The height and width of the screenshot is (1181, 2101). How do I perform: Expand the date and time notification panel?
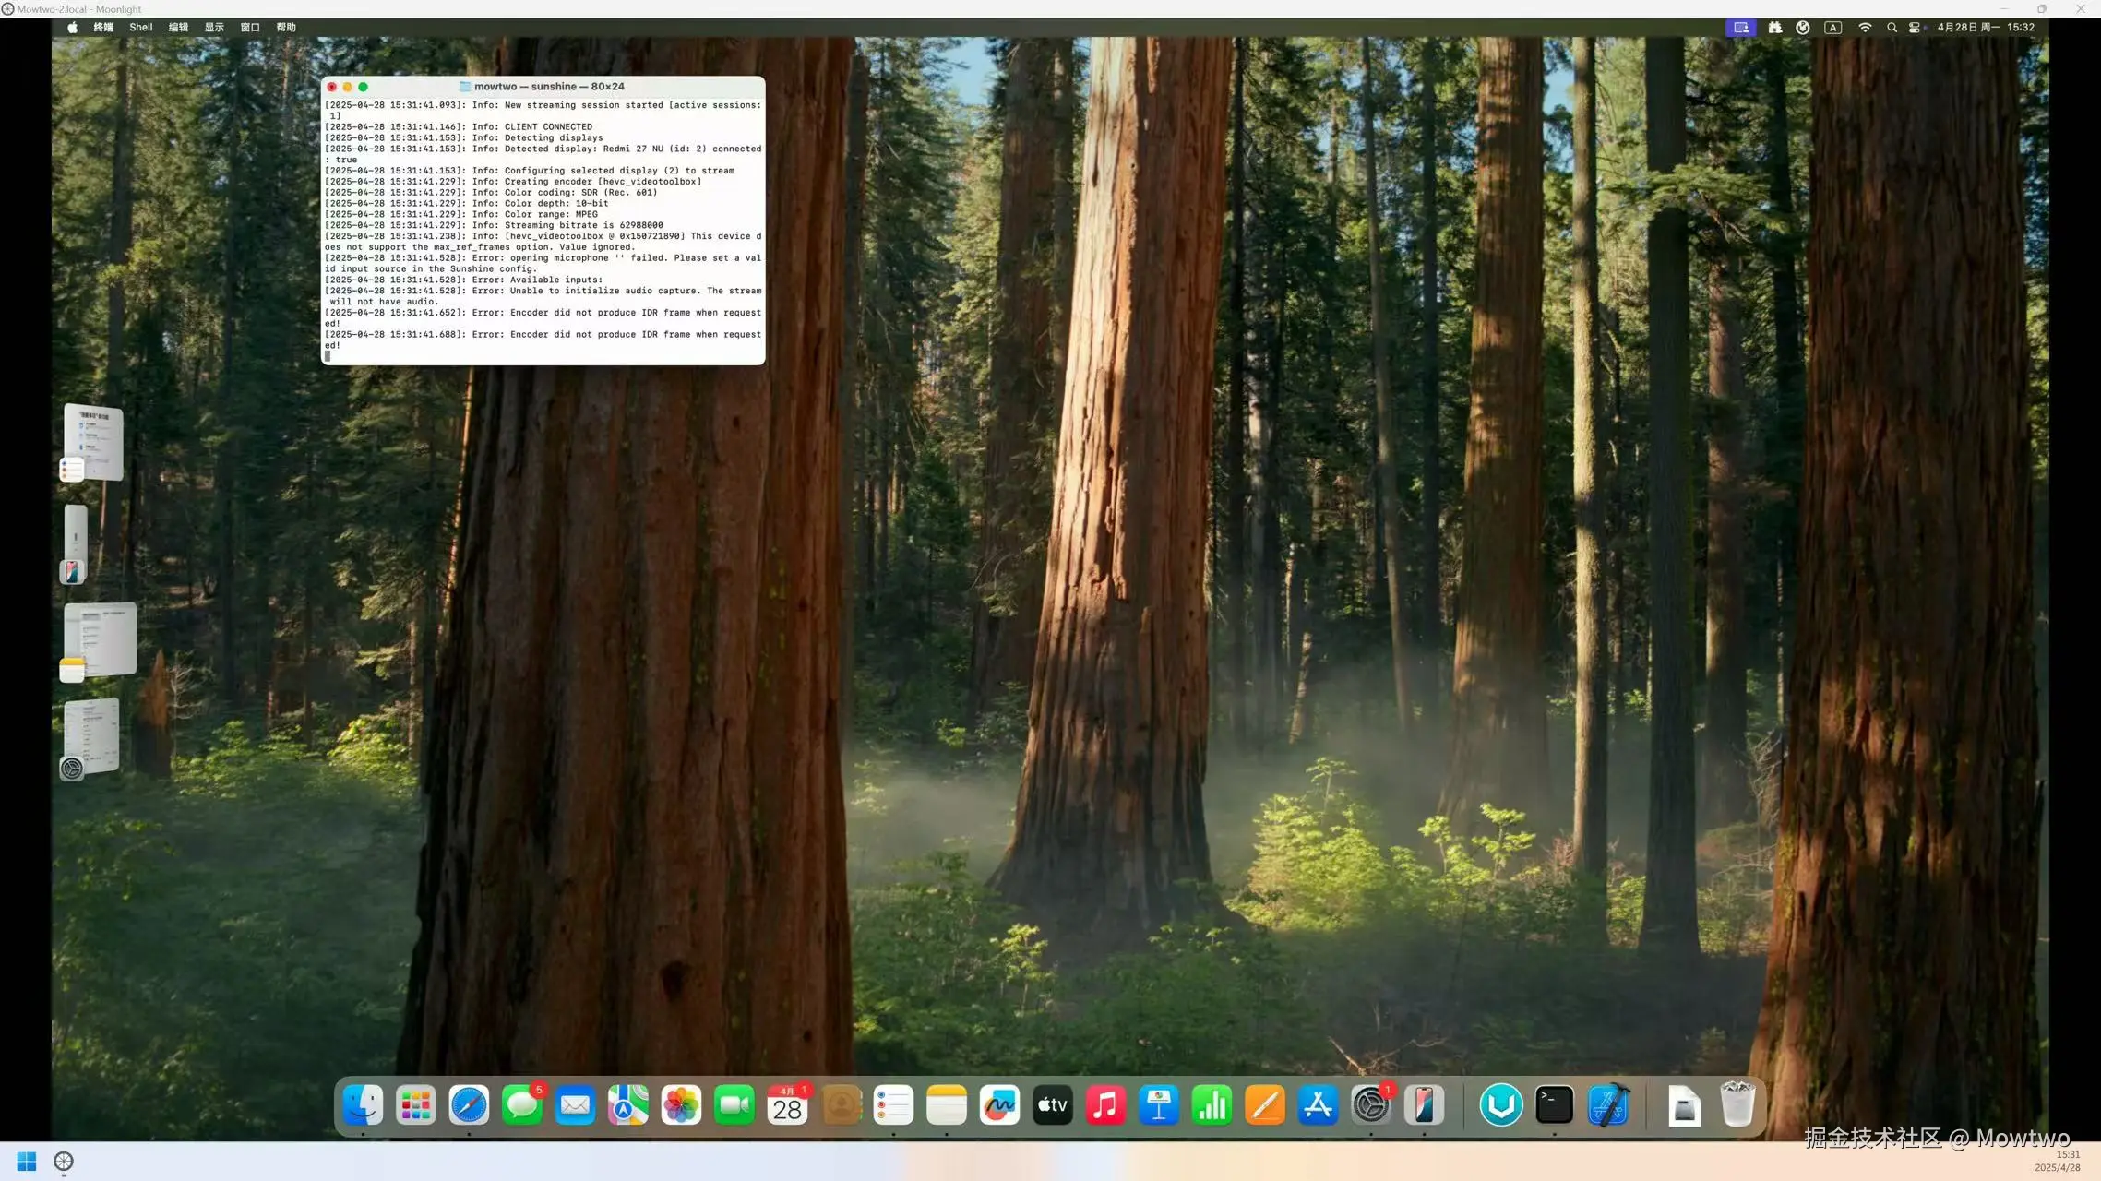click(x=1985, y=28)
